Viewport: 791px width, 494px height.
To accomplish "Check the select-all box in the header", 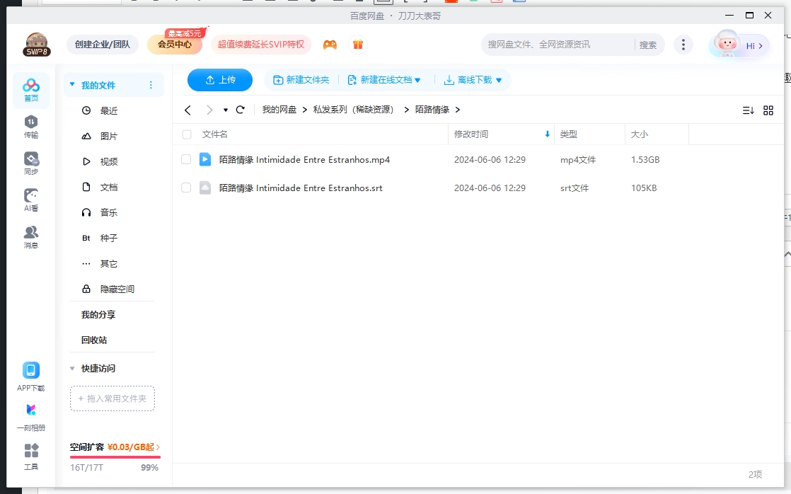I will (x=186, y=134).
